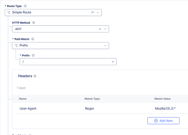Add a new header item
This screenshot has width=188, height=135.
[x=163, y=121]
